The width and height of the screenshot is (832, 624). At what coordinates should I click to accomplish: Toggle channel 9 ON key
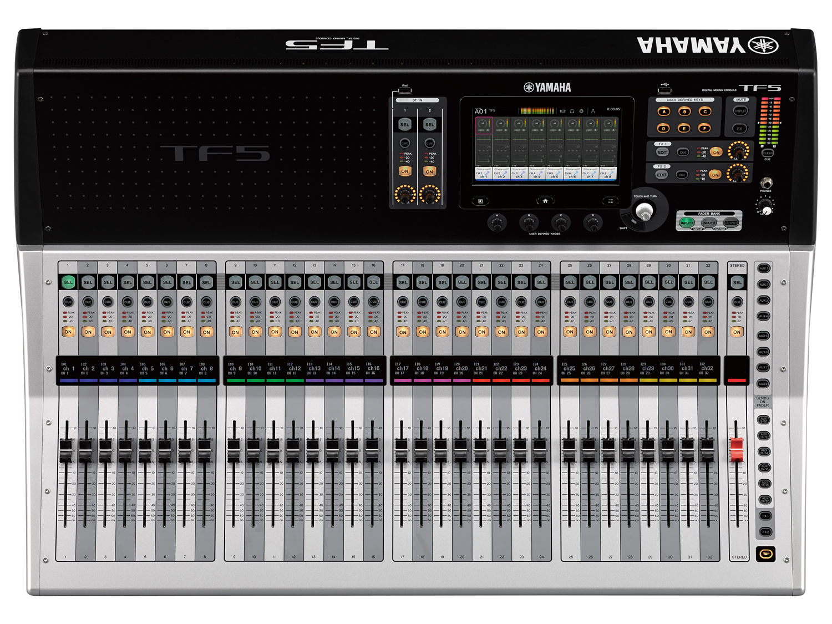tap(236, 332)
